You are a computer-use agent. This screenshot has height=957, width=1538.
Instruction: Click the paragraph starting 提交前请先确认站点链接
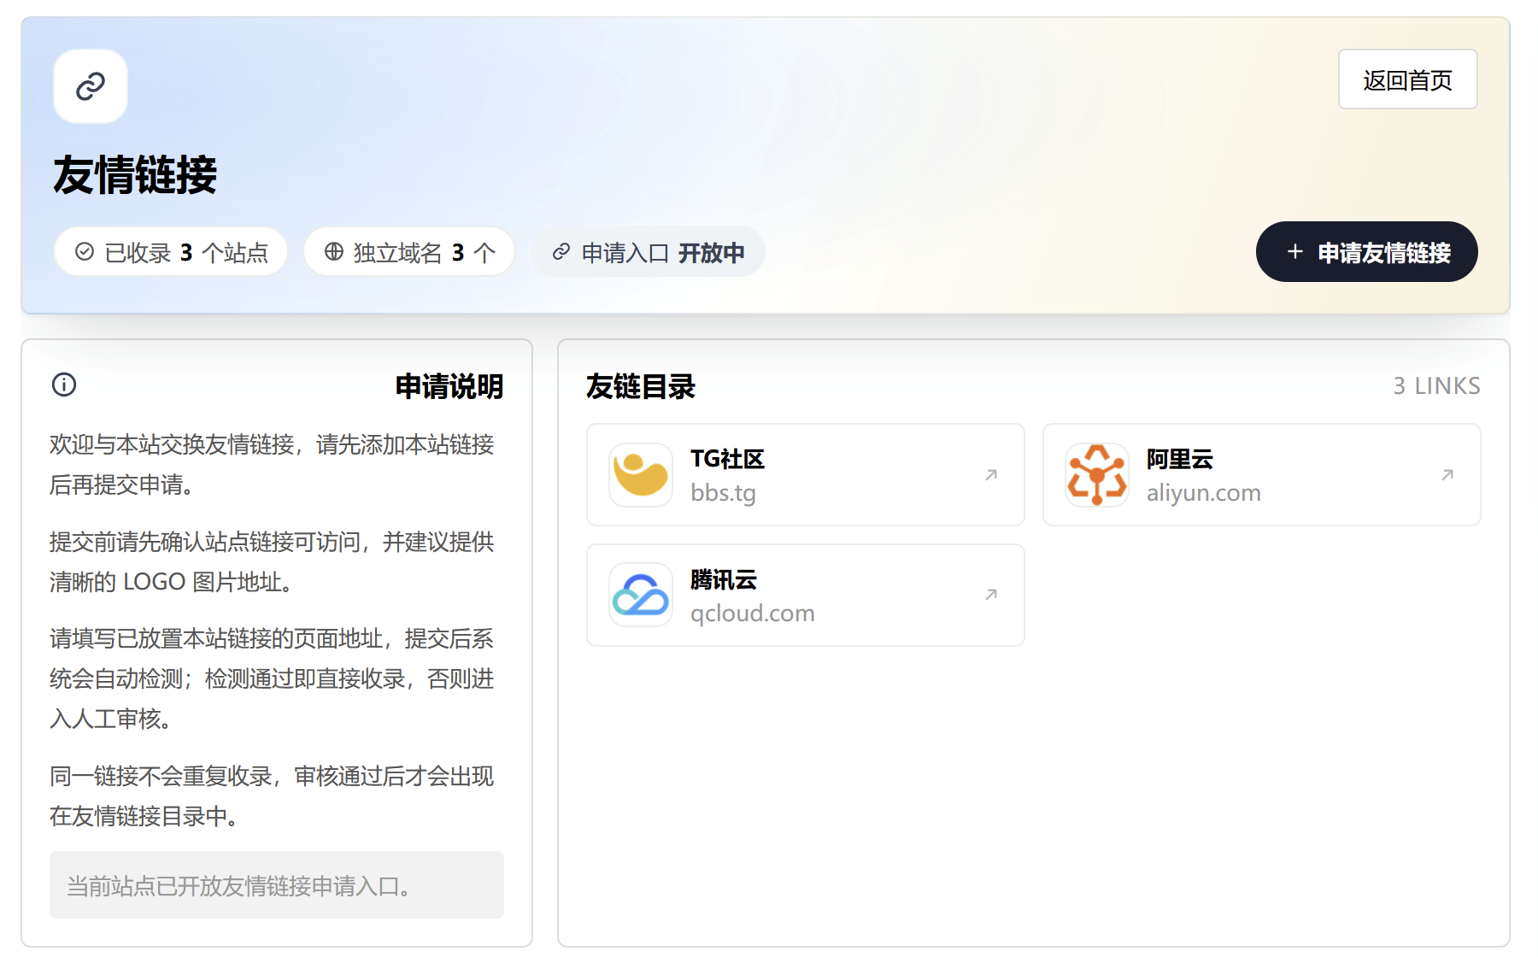pos(272,561)
